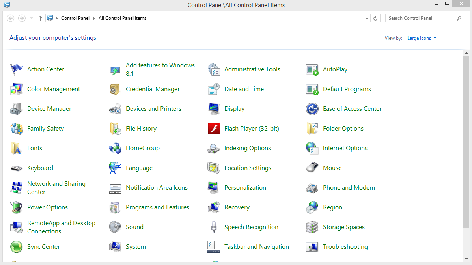Click the Storage Spaces icon

click(312, 227)
